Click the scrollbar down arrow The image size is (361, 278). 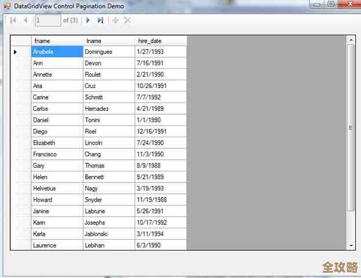(351, 246)
